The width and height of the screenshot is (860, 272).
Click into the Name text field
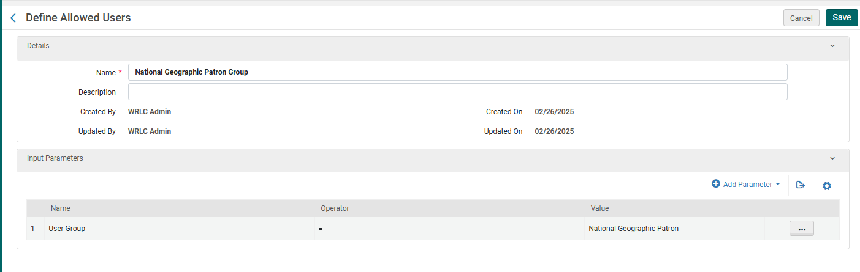(457, 72)
